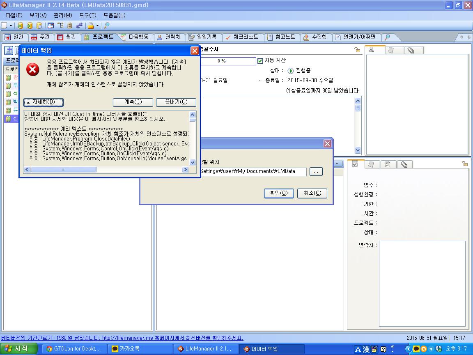Switch to the 언젠가/어쩌면 tab
Screen dimensions: 473x355
click(356, 37)
